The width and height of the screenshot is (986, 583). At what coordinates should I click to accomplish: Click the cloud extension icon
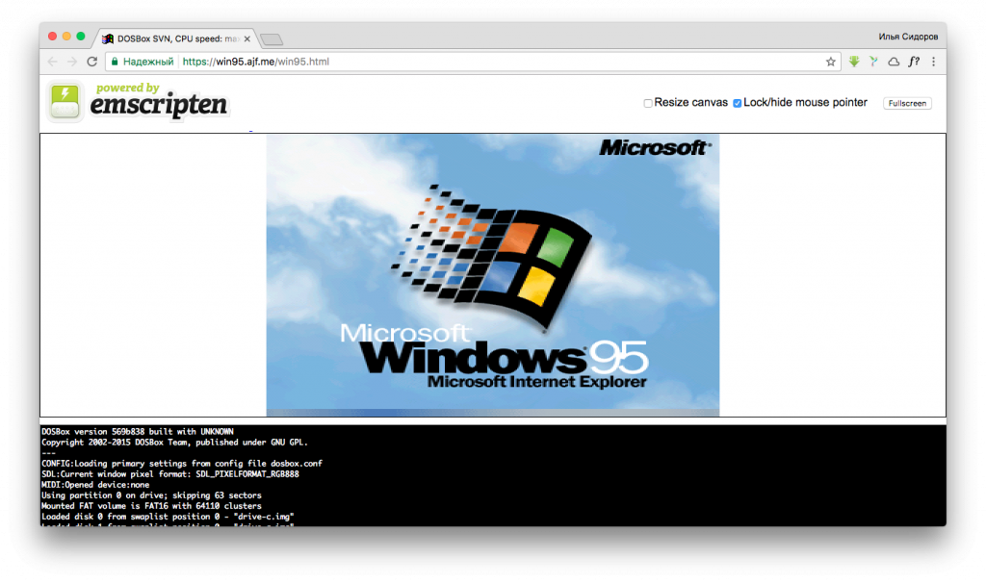895,61
